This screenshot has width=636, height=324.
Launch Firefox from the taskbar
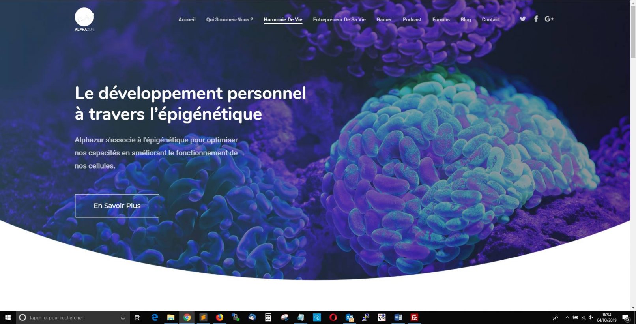219,317
